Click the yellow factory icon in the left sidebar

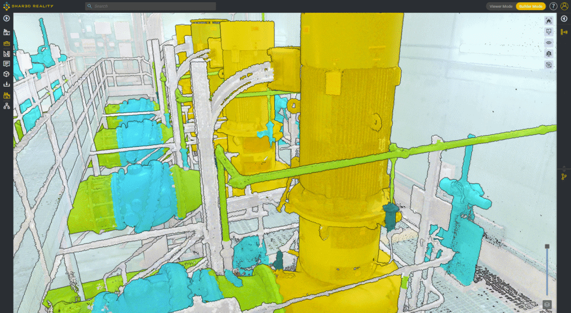click(x=7, y=95)
